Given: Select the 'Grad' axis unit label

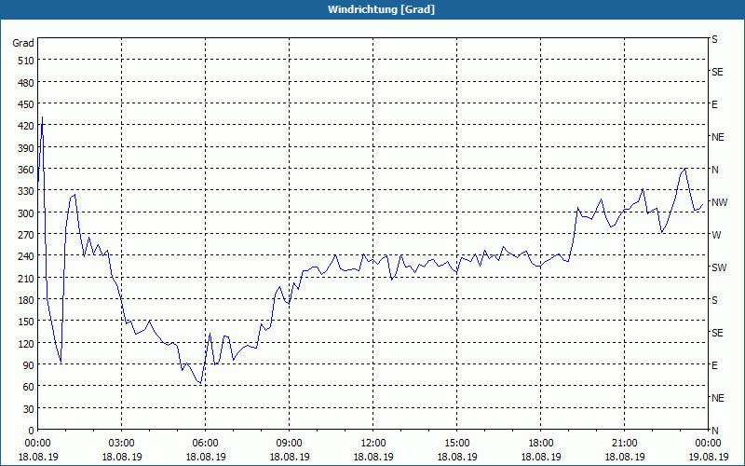Looking at the screenshot, I should [23, 43].
